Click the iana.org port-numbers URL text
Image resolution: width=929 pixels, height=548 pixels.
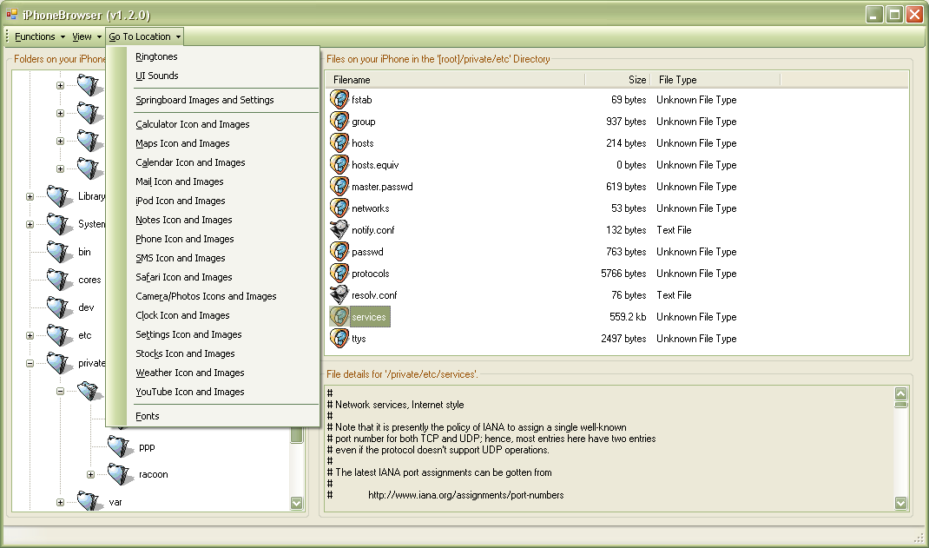pyautogui.click(x=465, y=495)
